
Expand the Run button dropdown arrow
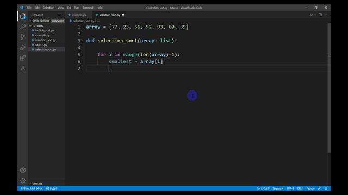pyautogui.click(x=315, y=15)
